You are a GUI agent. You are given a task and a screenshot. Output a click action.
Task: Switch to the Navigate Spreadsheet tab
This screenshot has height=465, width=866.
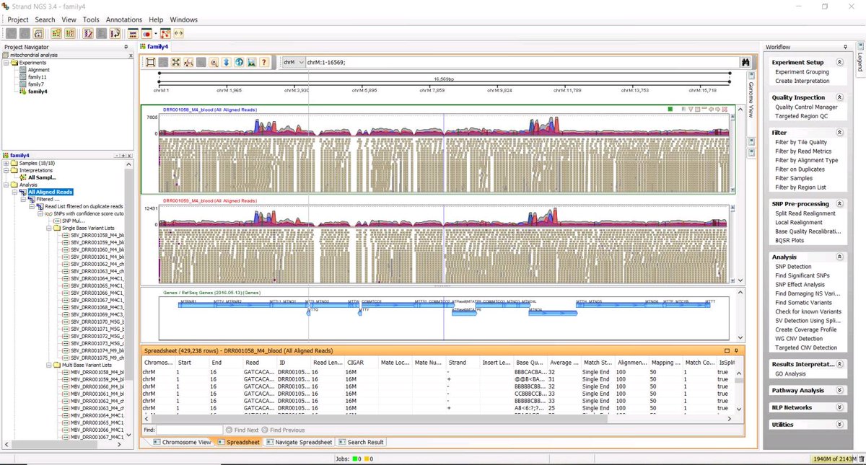298,442
